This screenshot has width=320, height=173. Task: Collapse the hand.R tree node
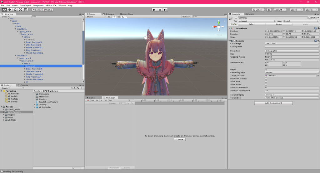pos(22,64)
